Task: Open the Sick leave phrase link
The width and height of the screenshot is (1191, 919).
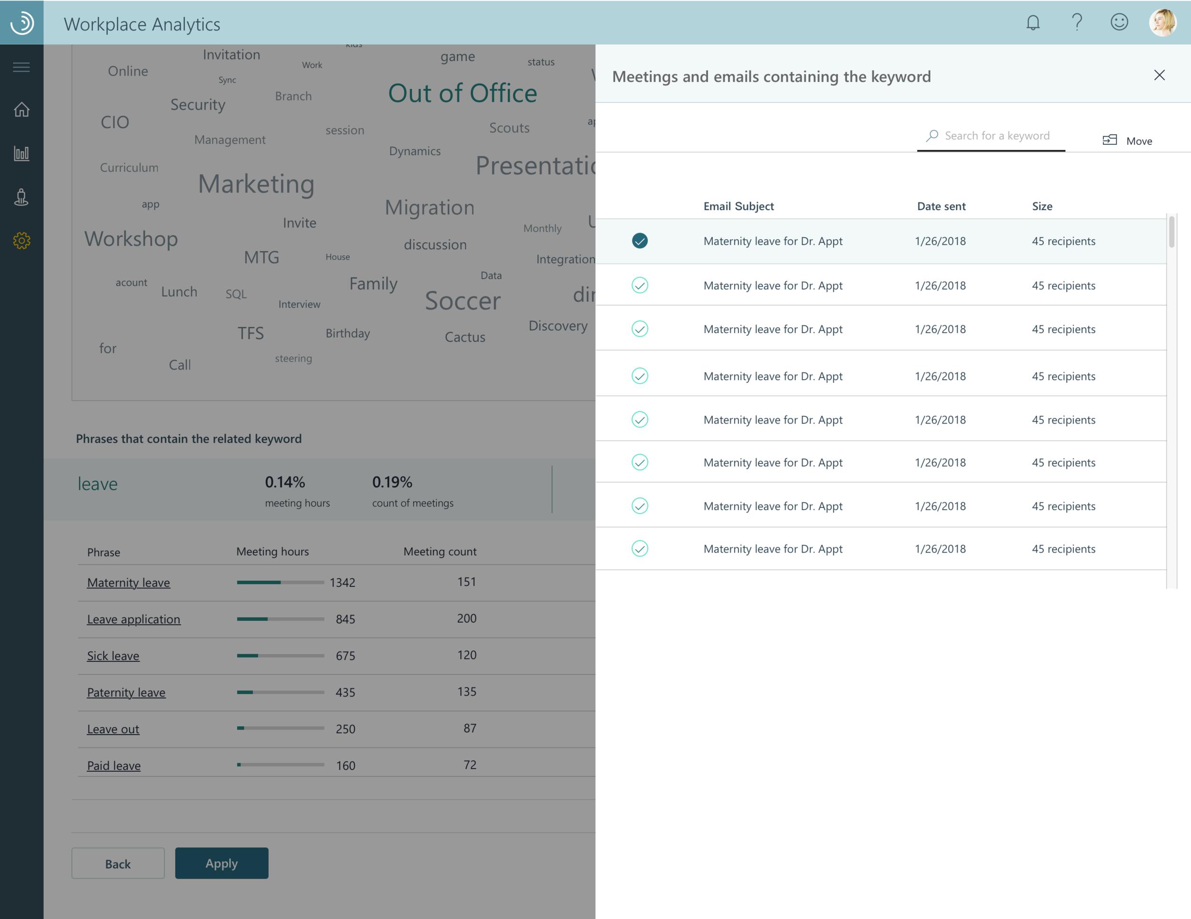Action: click(113, 656)
